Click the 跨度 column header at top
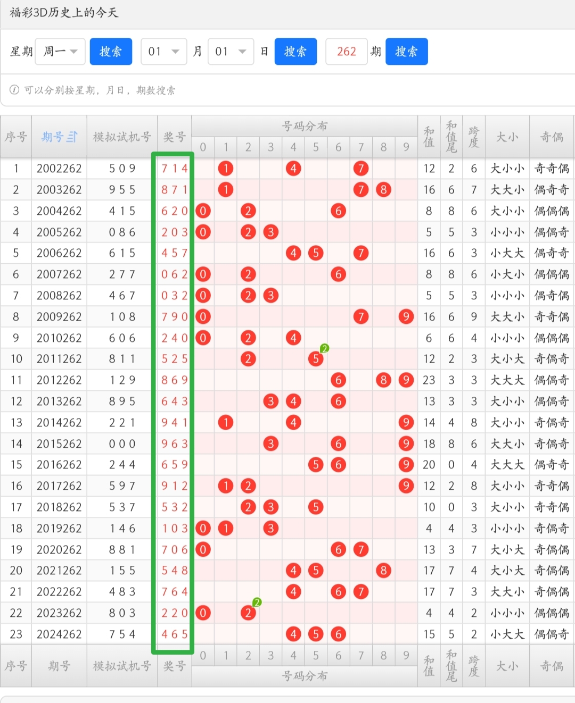 474,137
